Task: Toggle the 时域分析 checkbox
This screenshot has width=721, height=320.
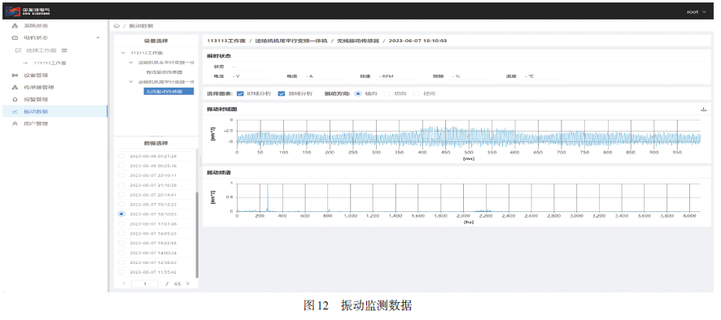Action: click(239, 93)
